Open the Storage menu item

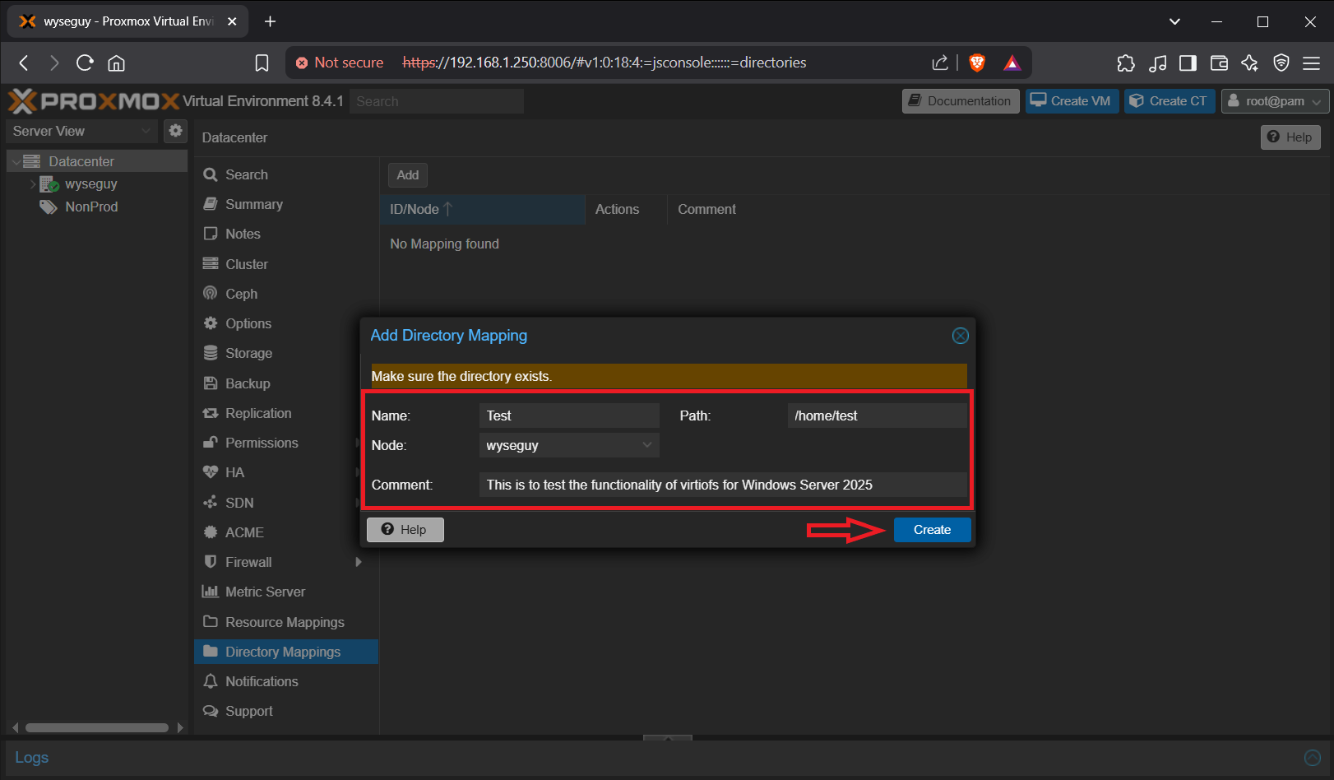(x=285, y=353)
